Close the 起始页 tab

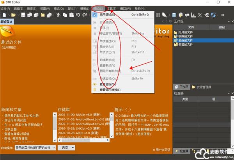[11, 22]
